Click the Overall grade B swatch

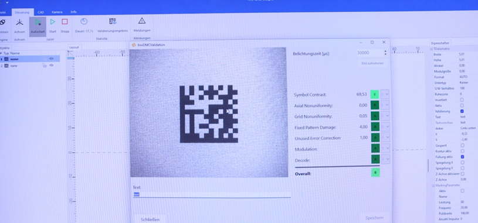[375, 173]
